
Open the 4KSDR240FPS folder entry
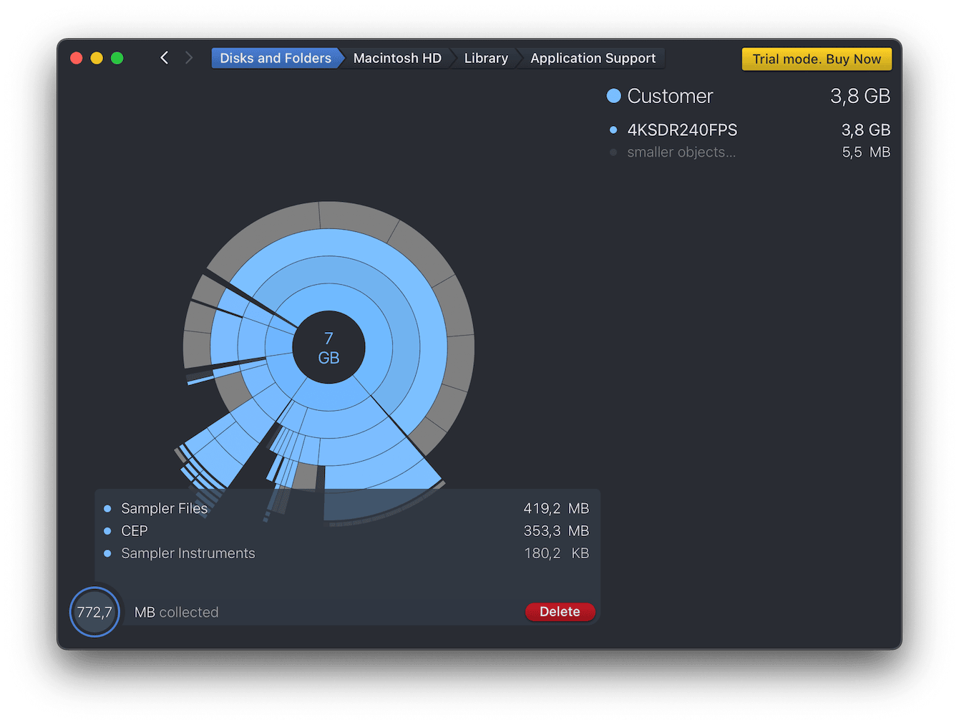click(682, 130)
